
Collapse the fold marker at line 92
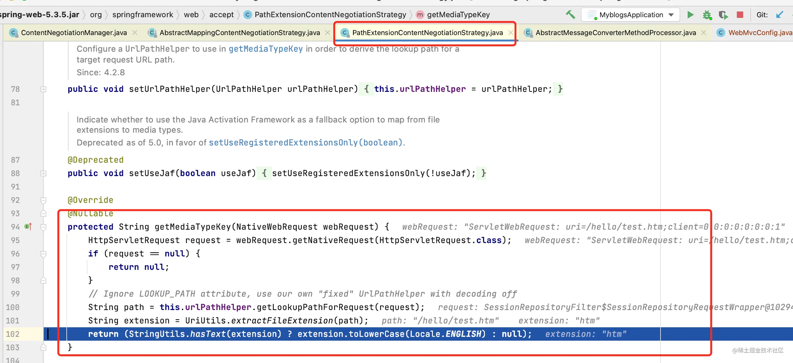click(x=43, y=200)
